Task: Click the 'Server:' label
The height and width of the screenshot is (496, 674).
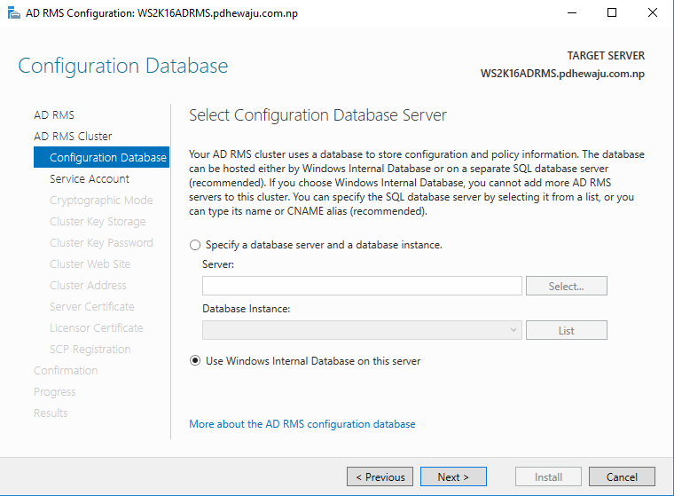Action: point(218,264)
